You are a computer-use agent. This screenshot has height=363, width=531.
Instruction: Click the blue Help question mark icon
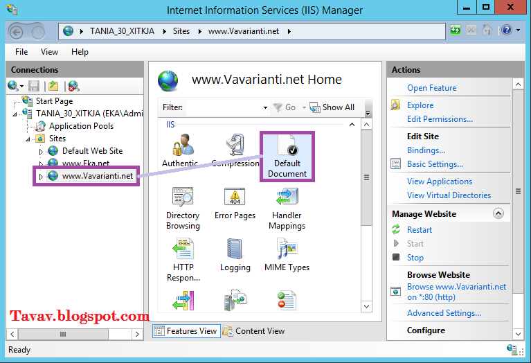pyautogui.click(x=507, y=30)
